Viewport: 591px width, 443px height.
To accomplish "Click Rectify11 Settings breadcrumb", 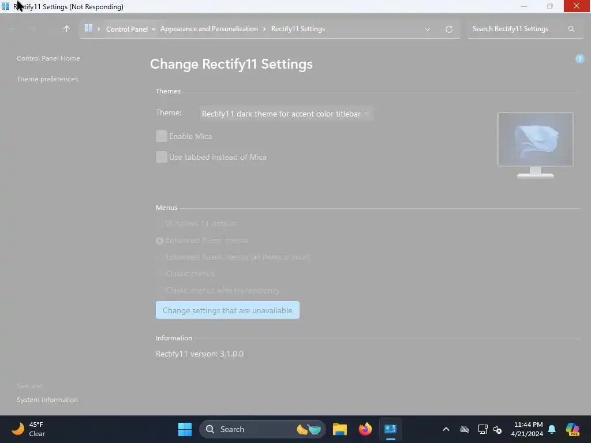I will [298, 29].
